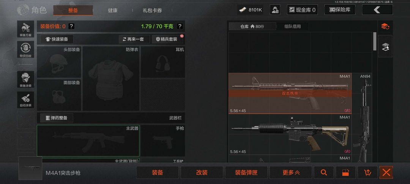Select the 面部装备 face mask slot

point(59,95)
